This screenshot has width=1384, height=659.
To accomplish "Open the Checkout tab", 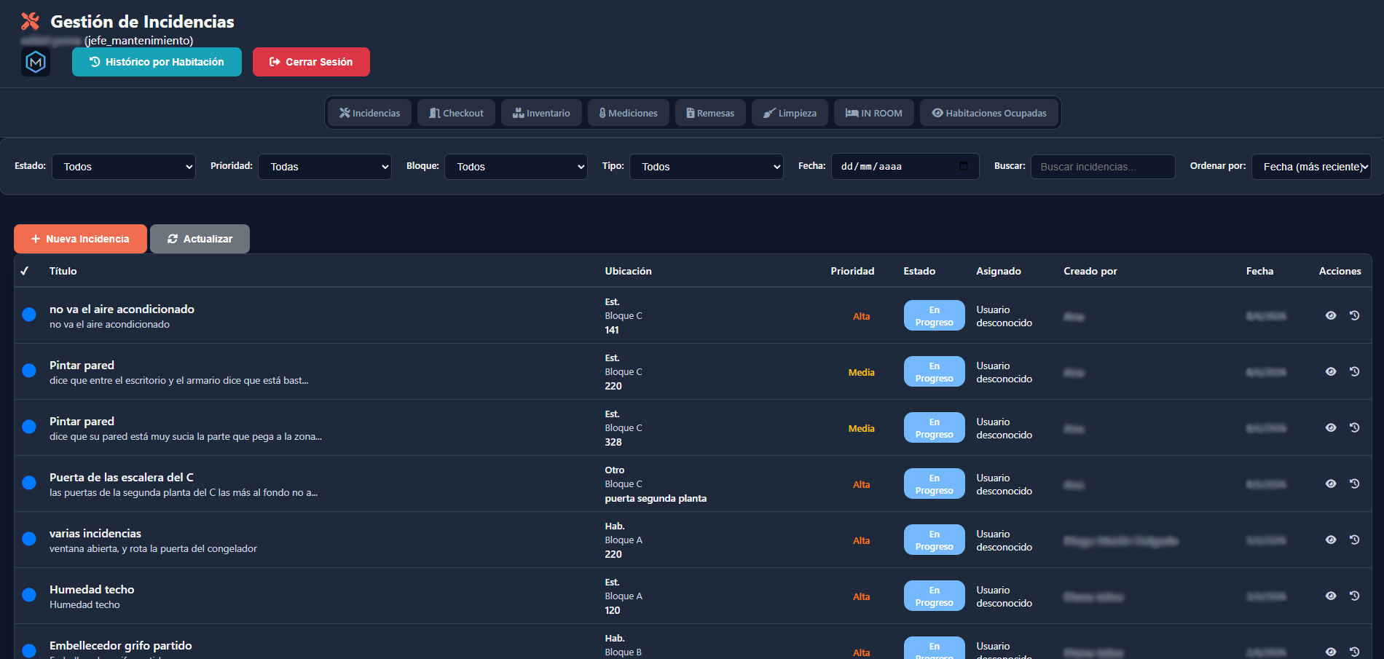I will coord(457,113).
